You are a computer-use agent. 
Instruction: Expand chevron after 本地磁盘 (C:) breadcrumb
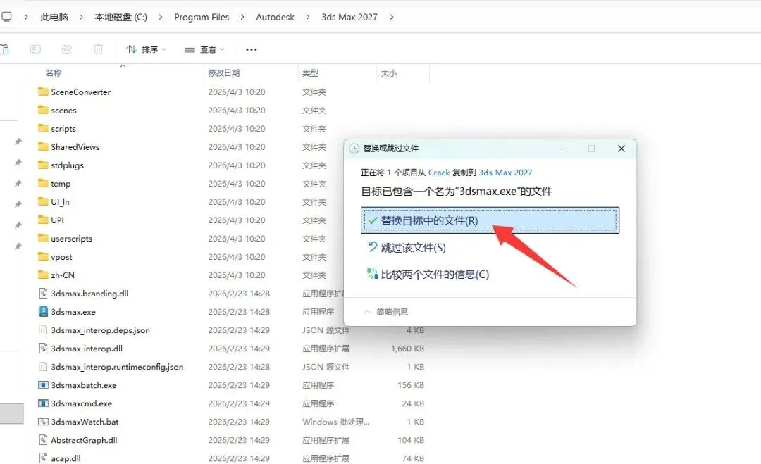[x=161, y=17]
